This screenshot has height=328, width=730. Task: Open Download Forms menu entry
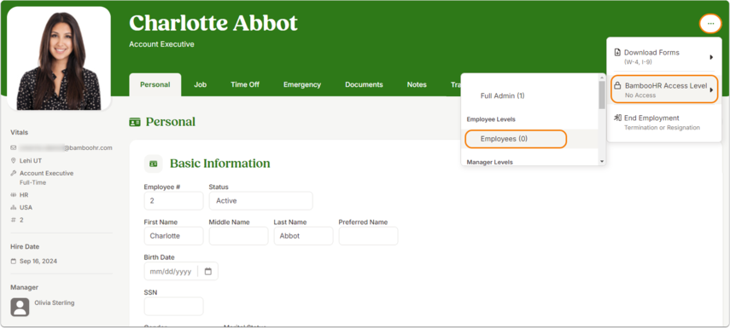[x=664, y=57]
